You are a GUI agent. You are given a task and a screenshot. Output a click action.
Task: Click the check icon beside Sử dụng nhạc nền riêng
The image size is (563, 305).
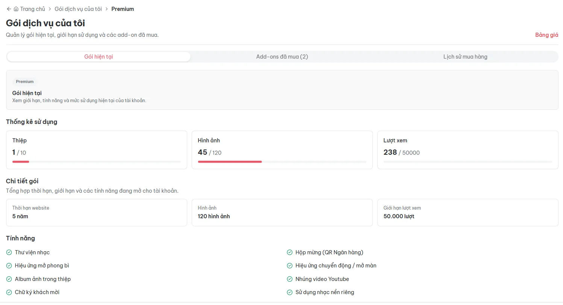point(290,292)
